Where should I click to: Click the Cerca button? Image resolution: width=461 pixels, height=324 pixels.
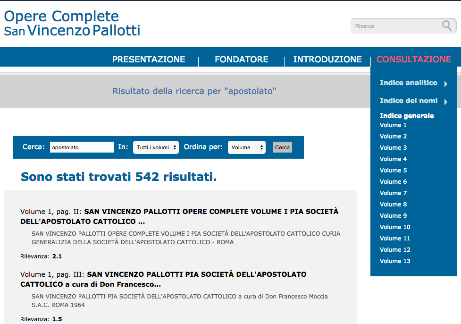tap(282, 147)
